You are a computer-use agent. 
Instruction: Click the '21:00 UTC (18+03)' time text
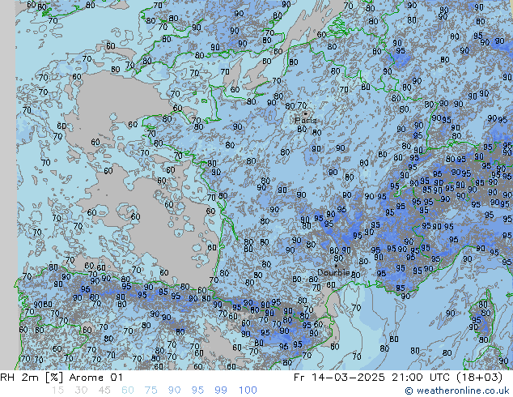click(x=447, y=378)
